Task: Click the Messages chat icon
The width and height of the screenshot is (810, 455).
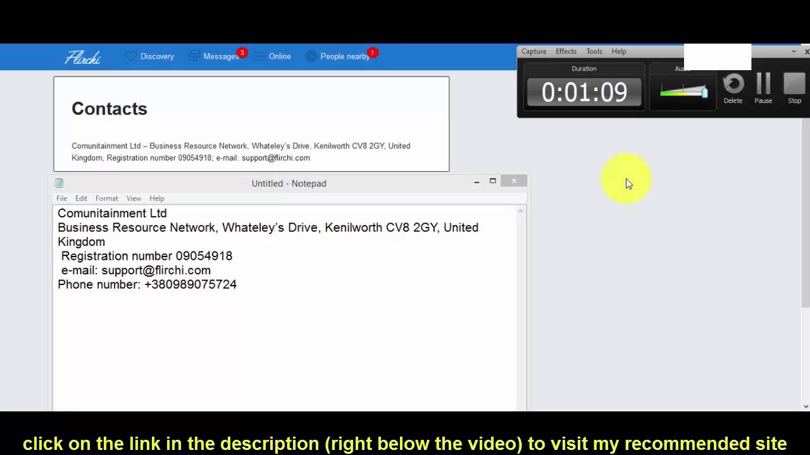Action: [194, 56]
